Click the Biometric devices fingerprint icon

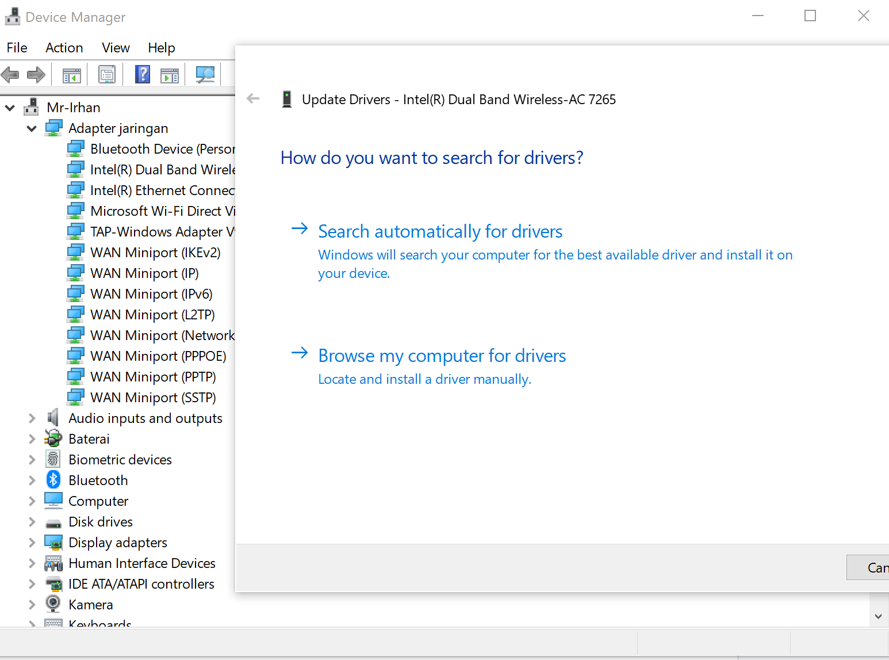tap(53, 459)
